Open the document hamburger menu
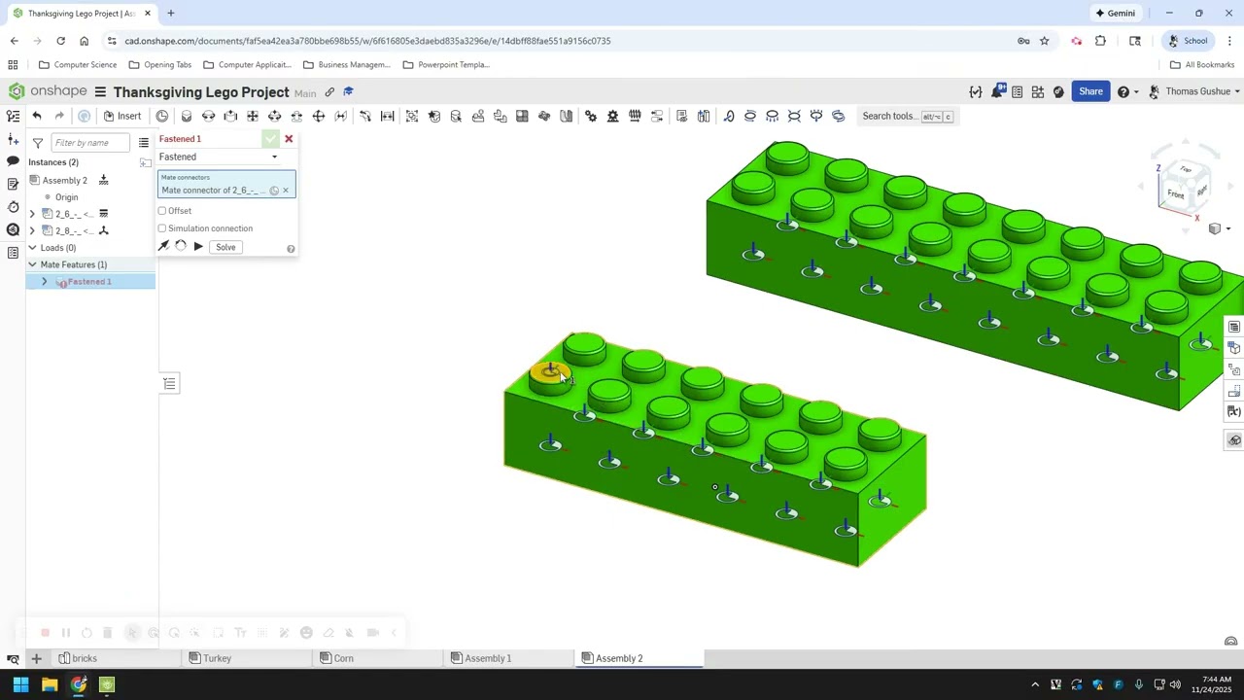The height and width of the screenshot is (700, 1244). click(100, 91)
